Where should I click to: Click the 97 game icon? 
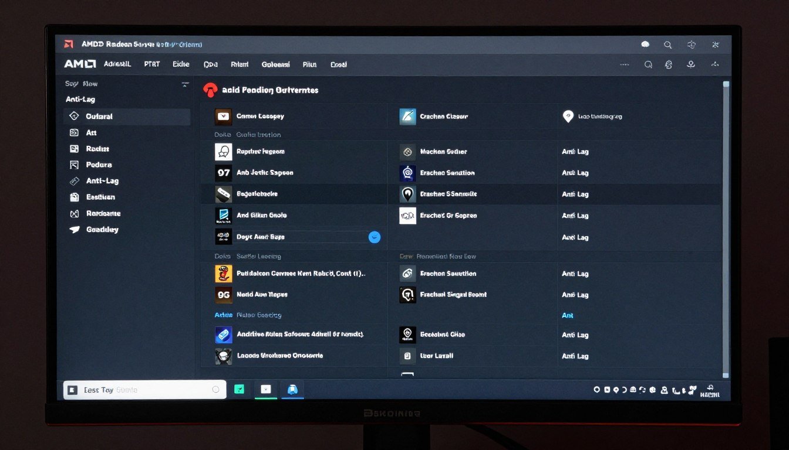pos(223,173)
